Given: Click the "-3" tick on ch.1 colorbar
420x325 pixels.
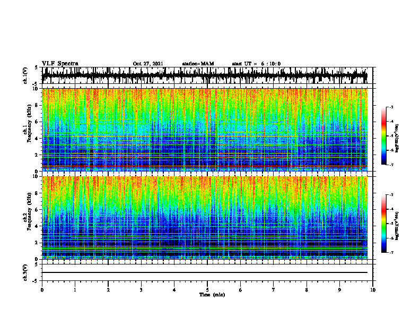Looking at the screenshot, I should point(391,107).
